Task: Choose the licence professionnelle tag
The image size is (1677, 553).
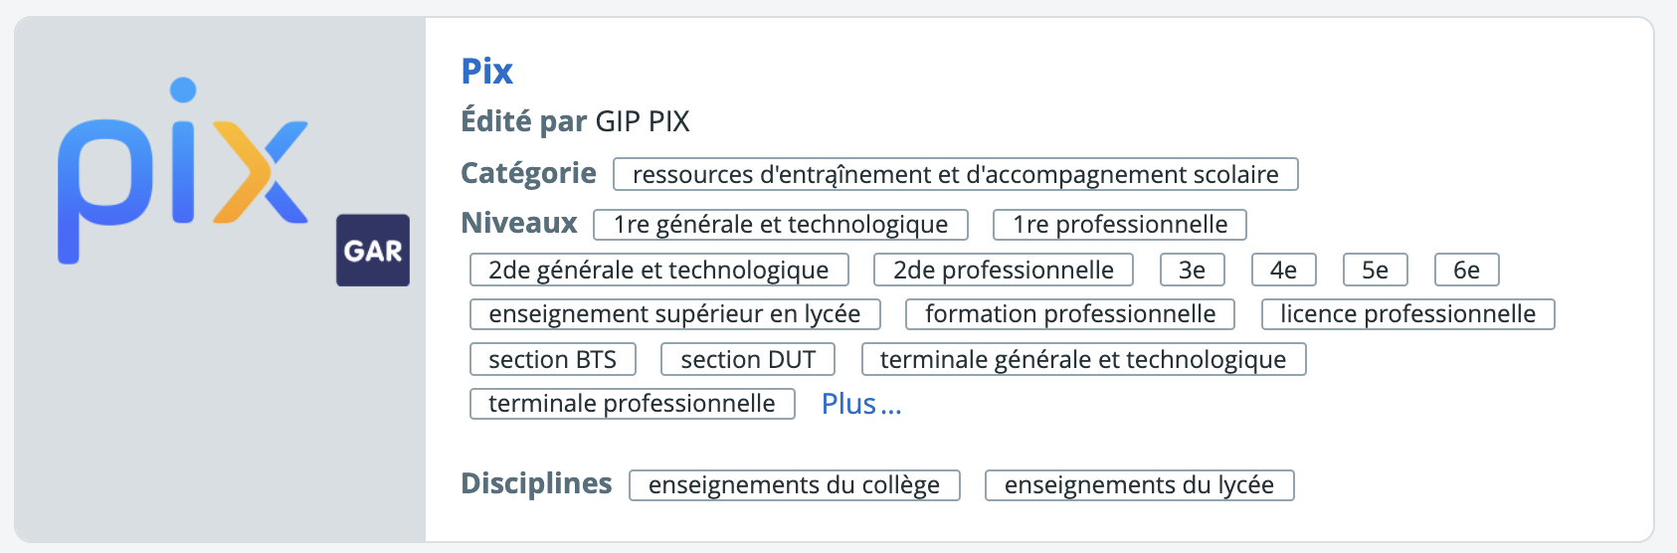Action: (x=1407, y=313)
